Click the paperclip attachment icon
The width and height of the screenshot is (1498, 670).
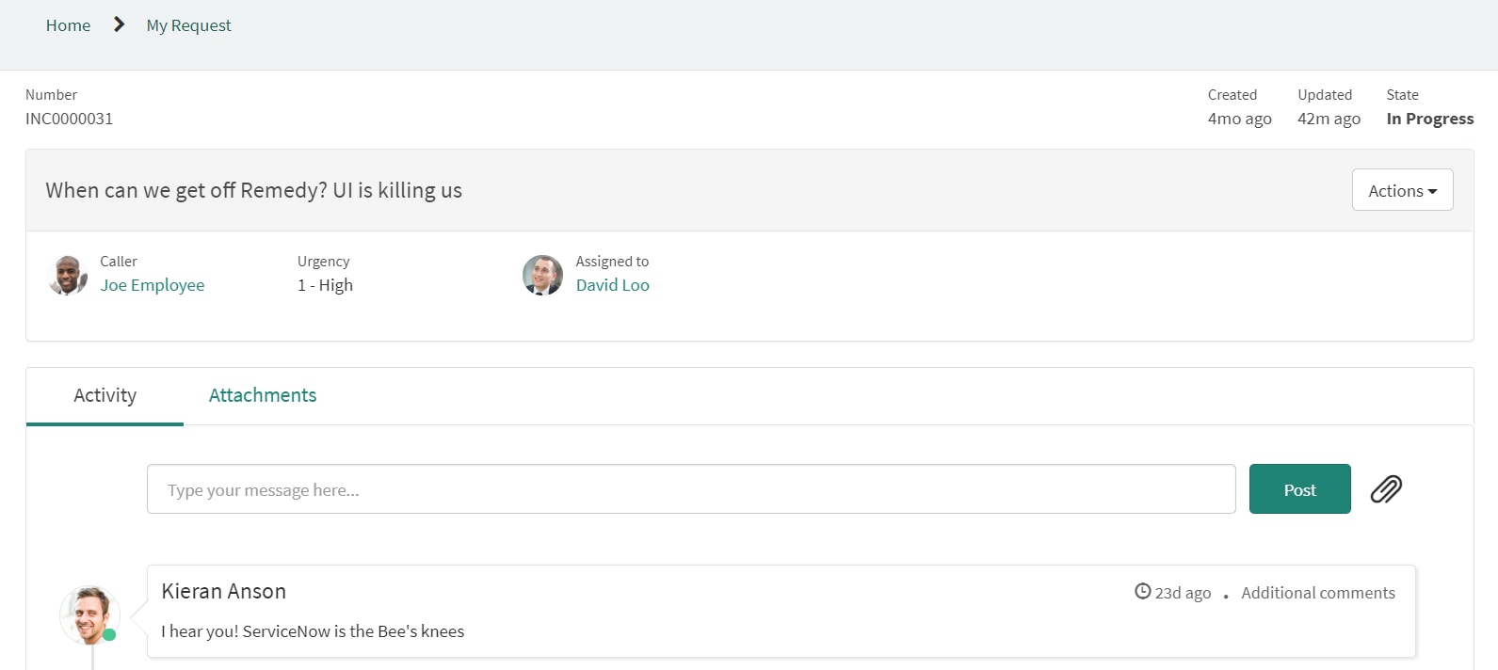tap(1386, 489)
